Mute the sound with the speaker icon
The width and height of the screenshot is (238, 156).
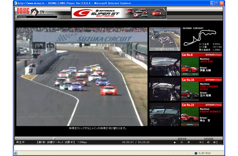point(201,142)
